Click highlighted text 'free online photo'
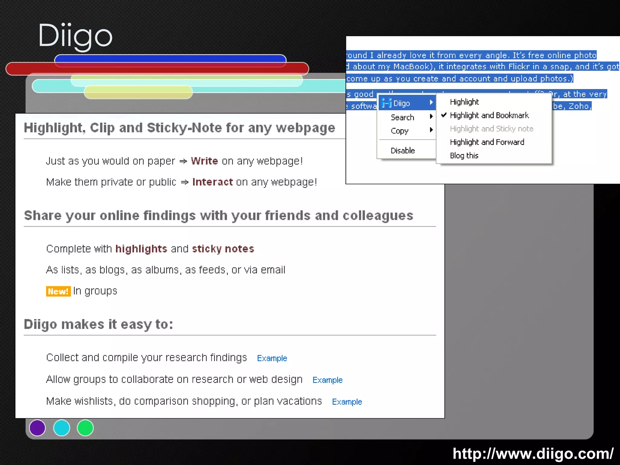The image size is (620, 465). tap(562, 55)
